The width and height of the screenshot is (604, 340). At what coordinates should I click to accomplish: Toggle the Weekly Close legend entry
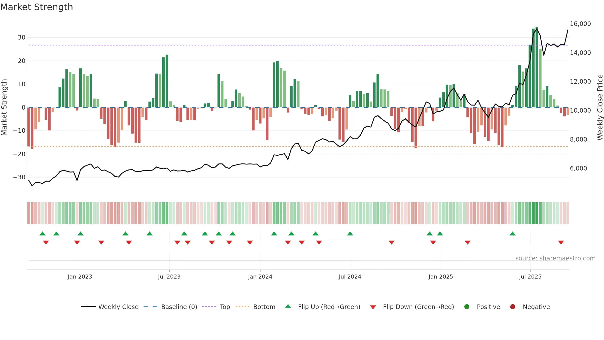point(110,307)
